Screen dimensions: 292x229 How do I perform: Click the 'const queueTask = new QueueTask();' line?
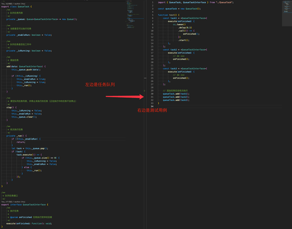(x=179, y=9)
